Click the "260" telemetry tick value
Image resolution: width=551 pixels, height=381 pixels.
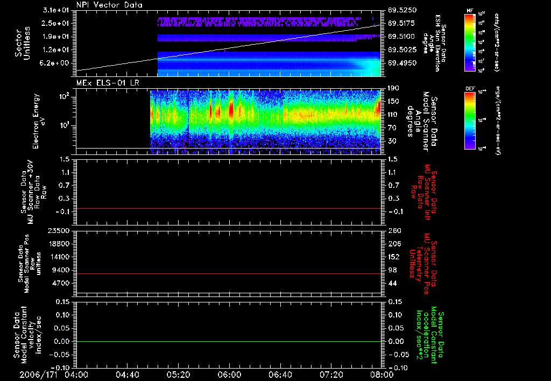[394, 230]
